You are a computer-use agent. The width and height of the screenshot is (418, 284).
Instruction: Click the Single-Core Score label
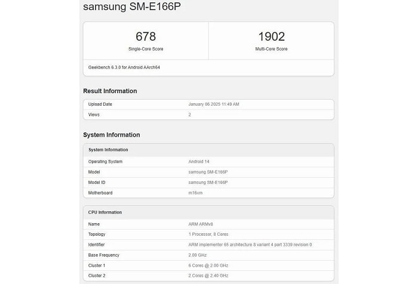(x=146, y=49)
